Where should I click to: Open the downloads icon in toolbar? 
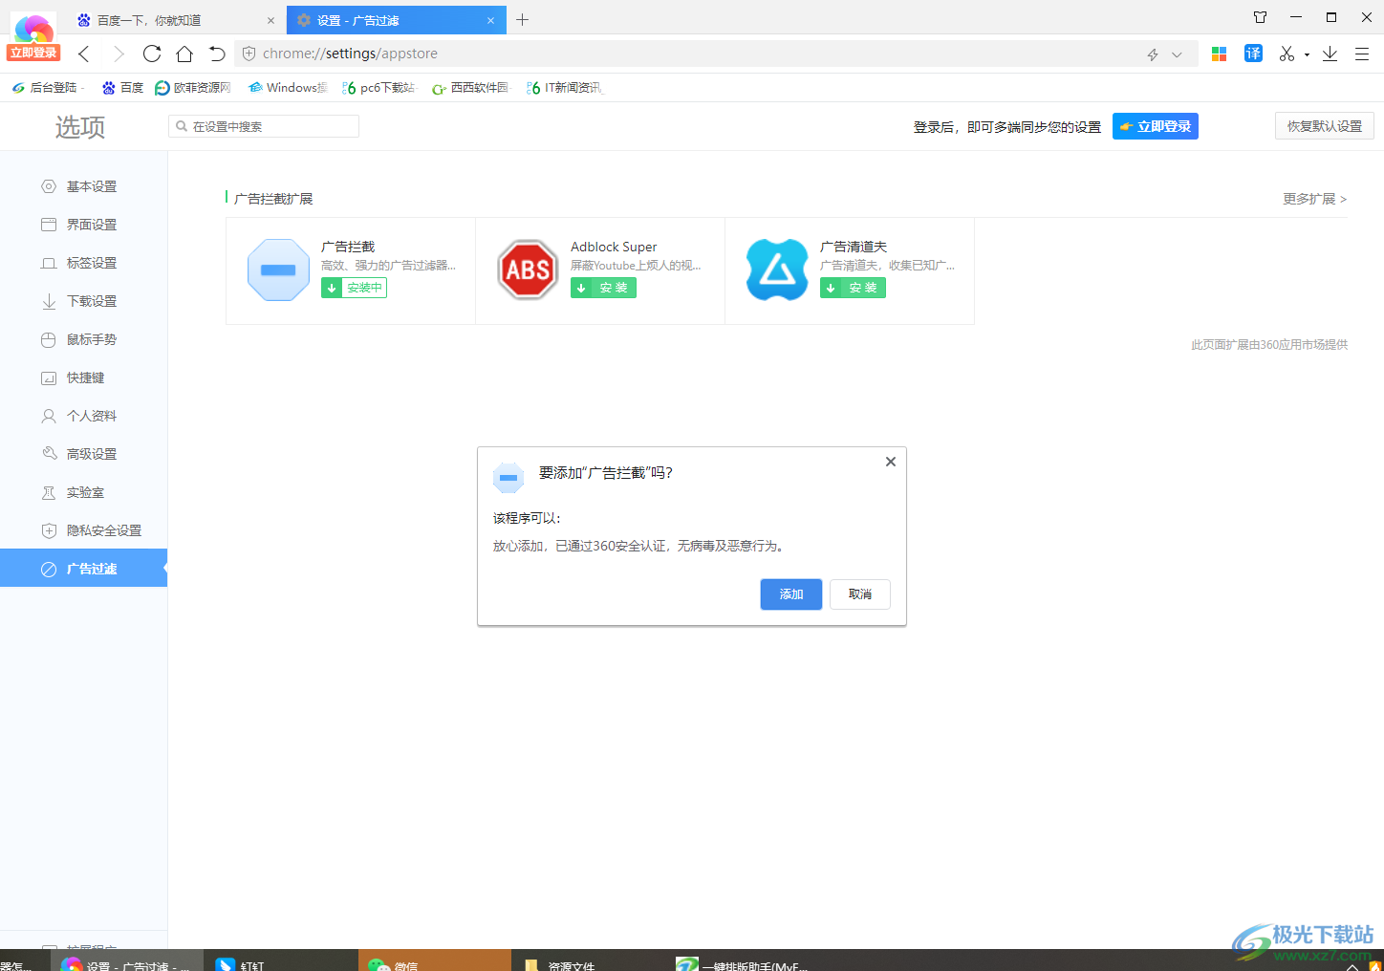pos(1330,54)
